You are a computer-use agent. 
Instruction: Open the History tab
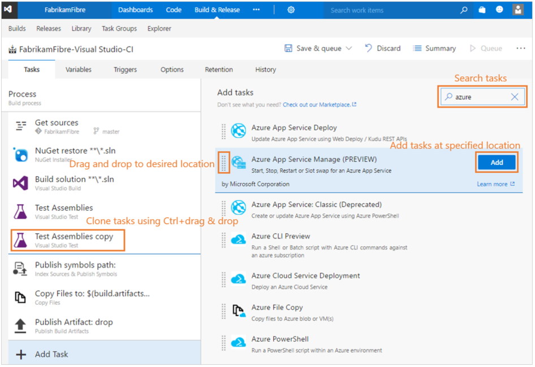(x=265, y=69)
